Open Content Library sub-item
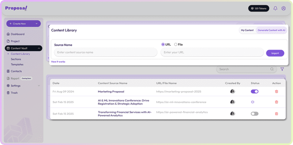The image size is (293, 145). tap(20, 54)
